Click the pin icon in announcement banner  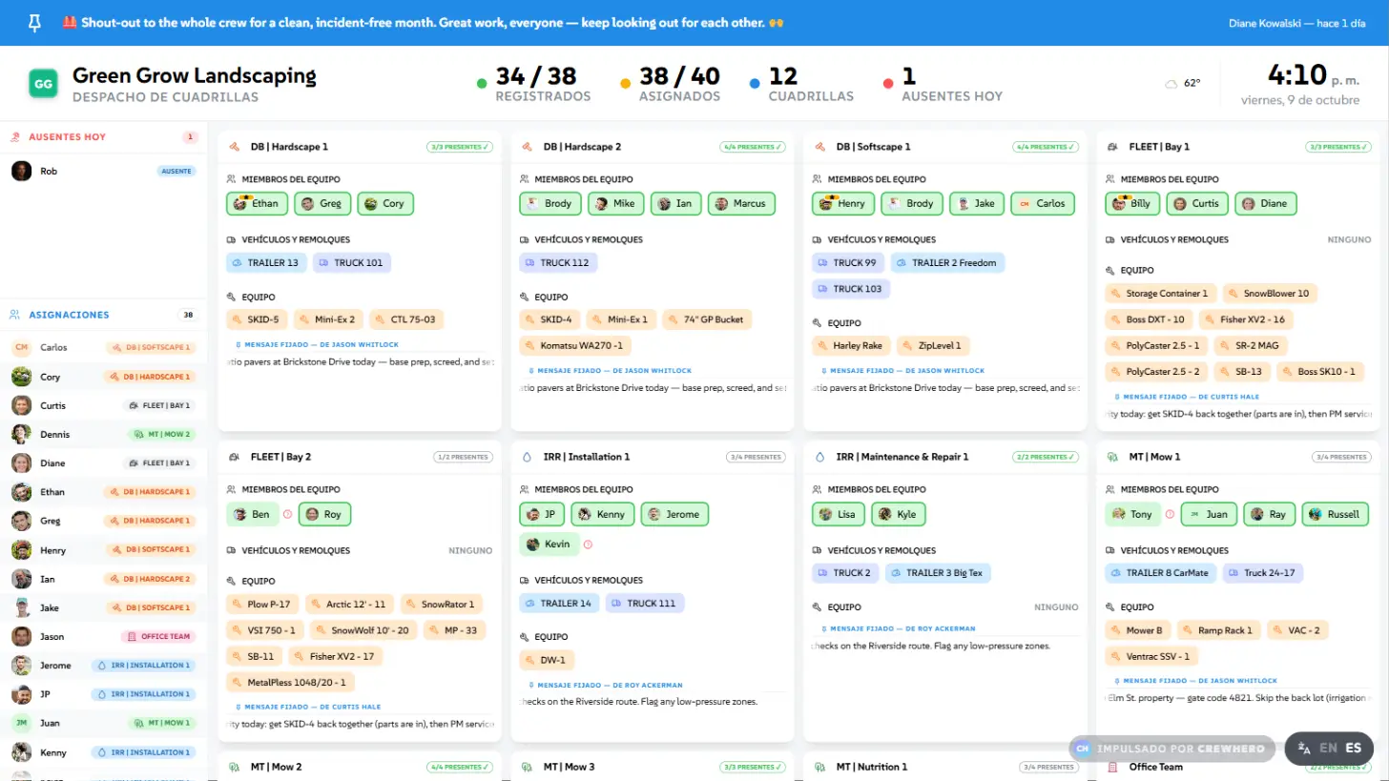coord(35,23)
